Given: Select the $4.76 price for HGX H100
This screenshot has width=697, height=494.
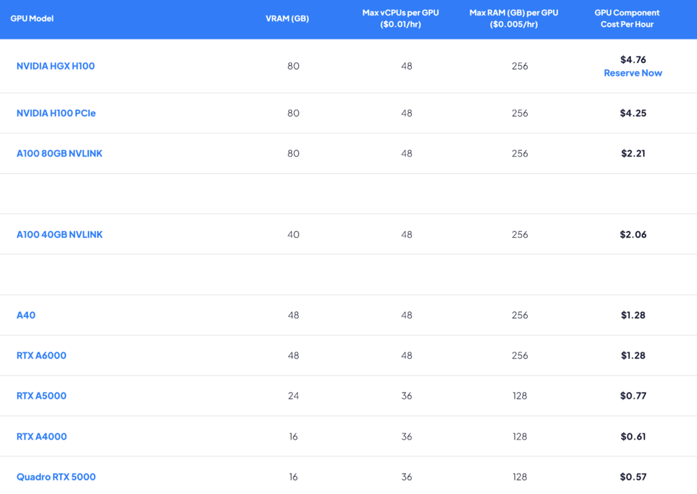Looking at the screenshot, I should [x=632, y=59].
